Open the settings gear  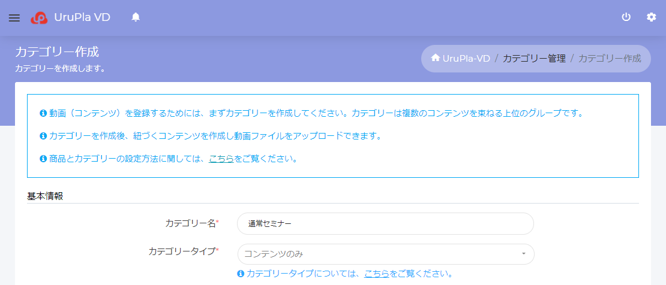tap(651, 17)
